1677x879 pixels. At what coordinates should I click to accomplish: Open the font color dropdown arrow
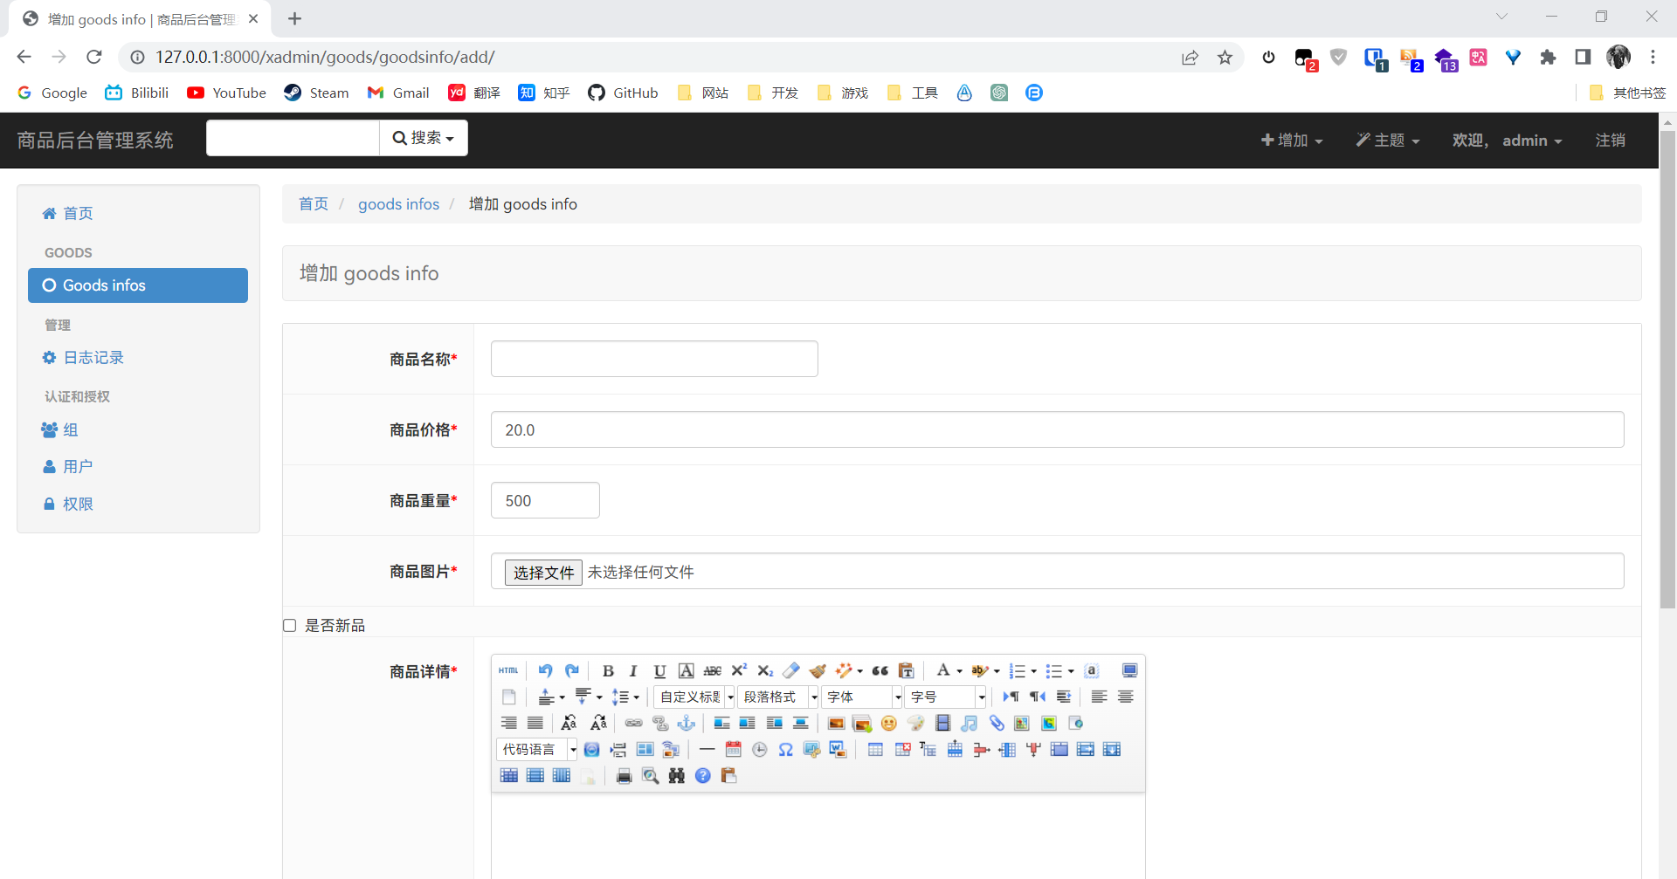point(959,671)
